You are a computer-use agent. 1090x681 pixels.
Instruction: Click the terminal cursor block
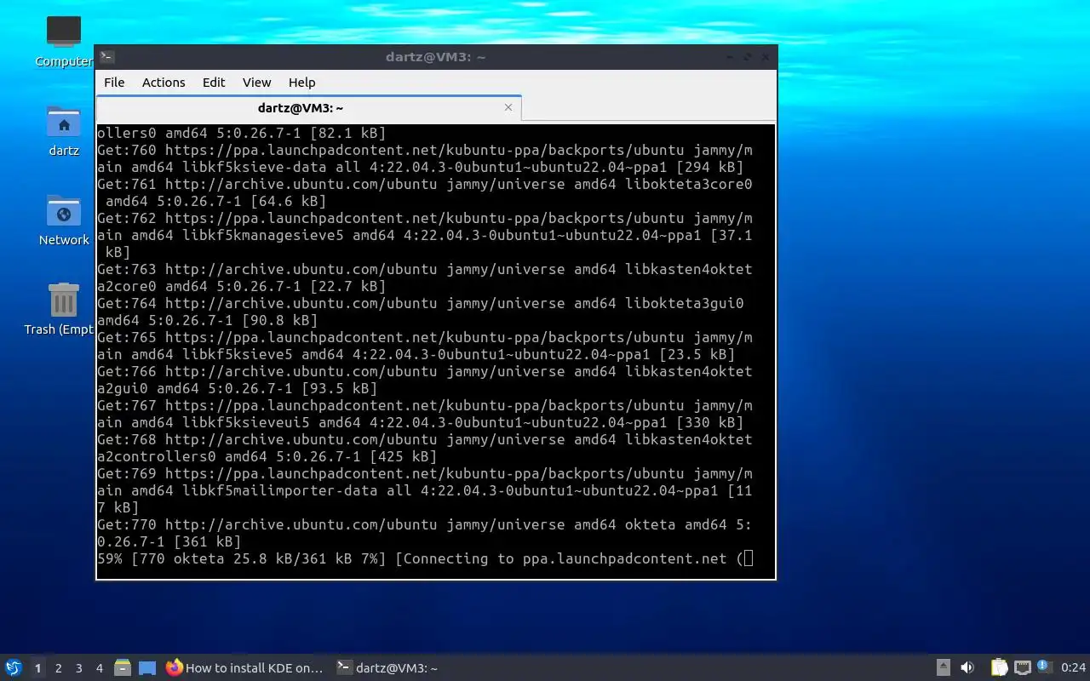[749, 558]
